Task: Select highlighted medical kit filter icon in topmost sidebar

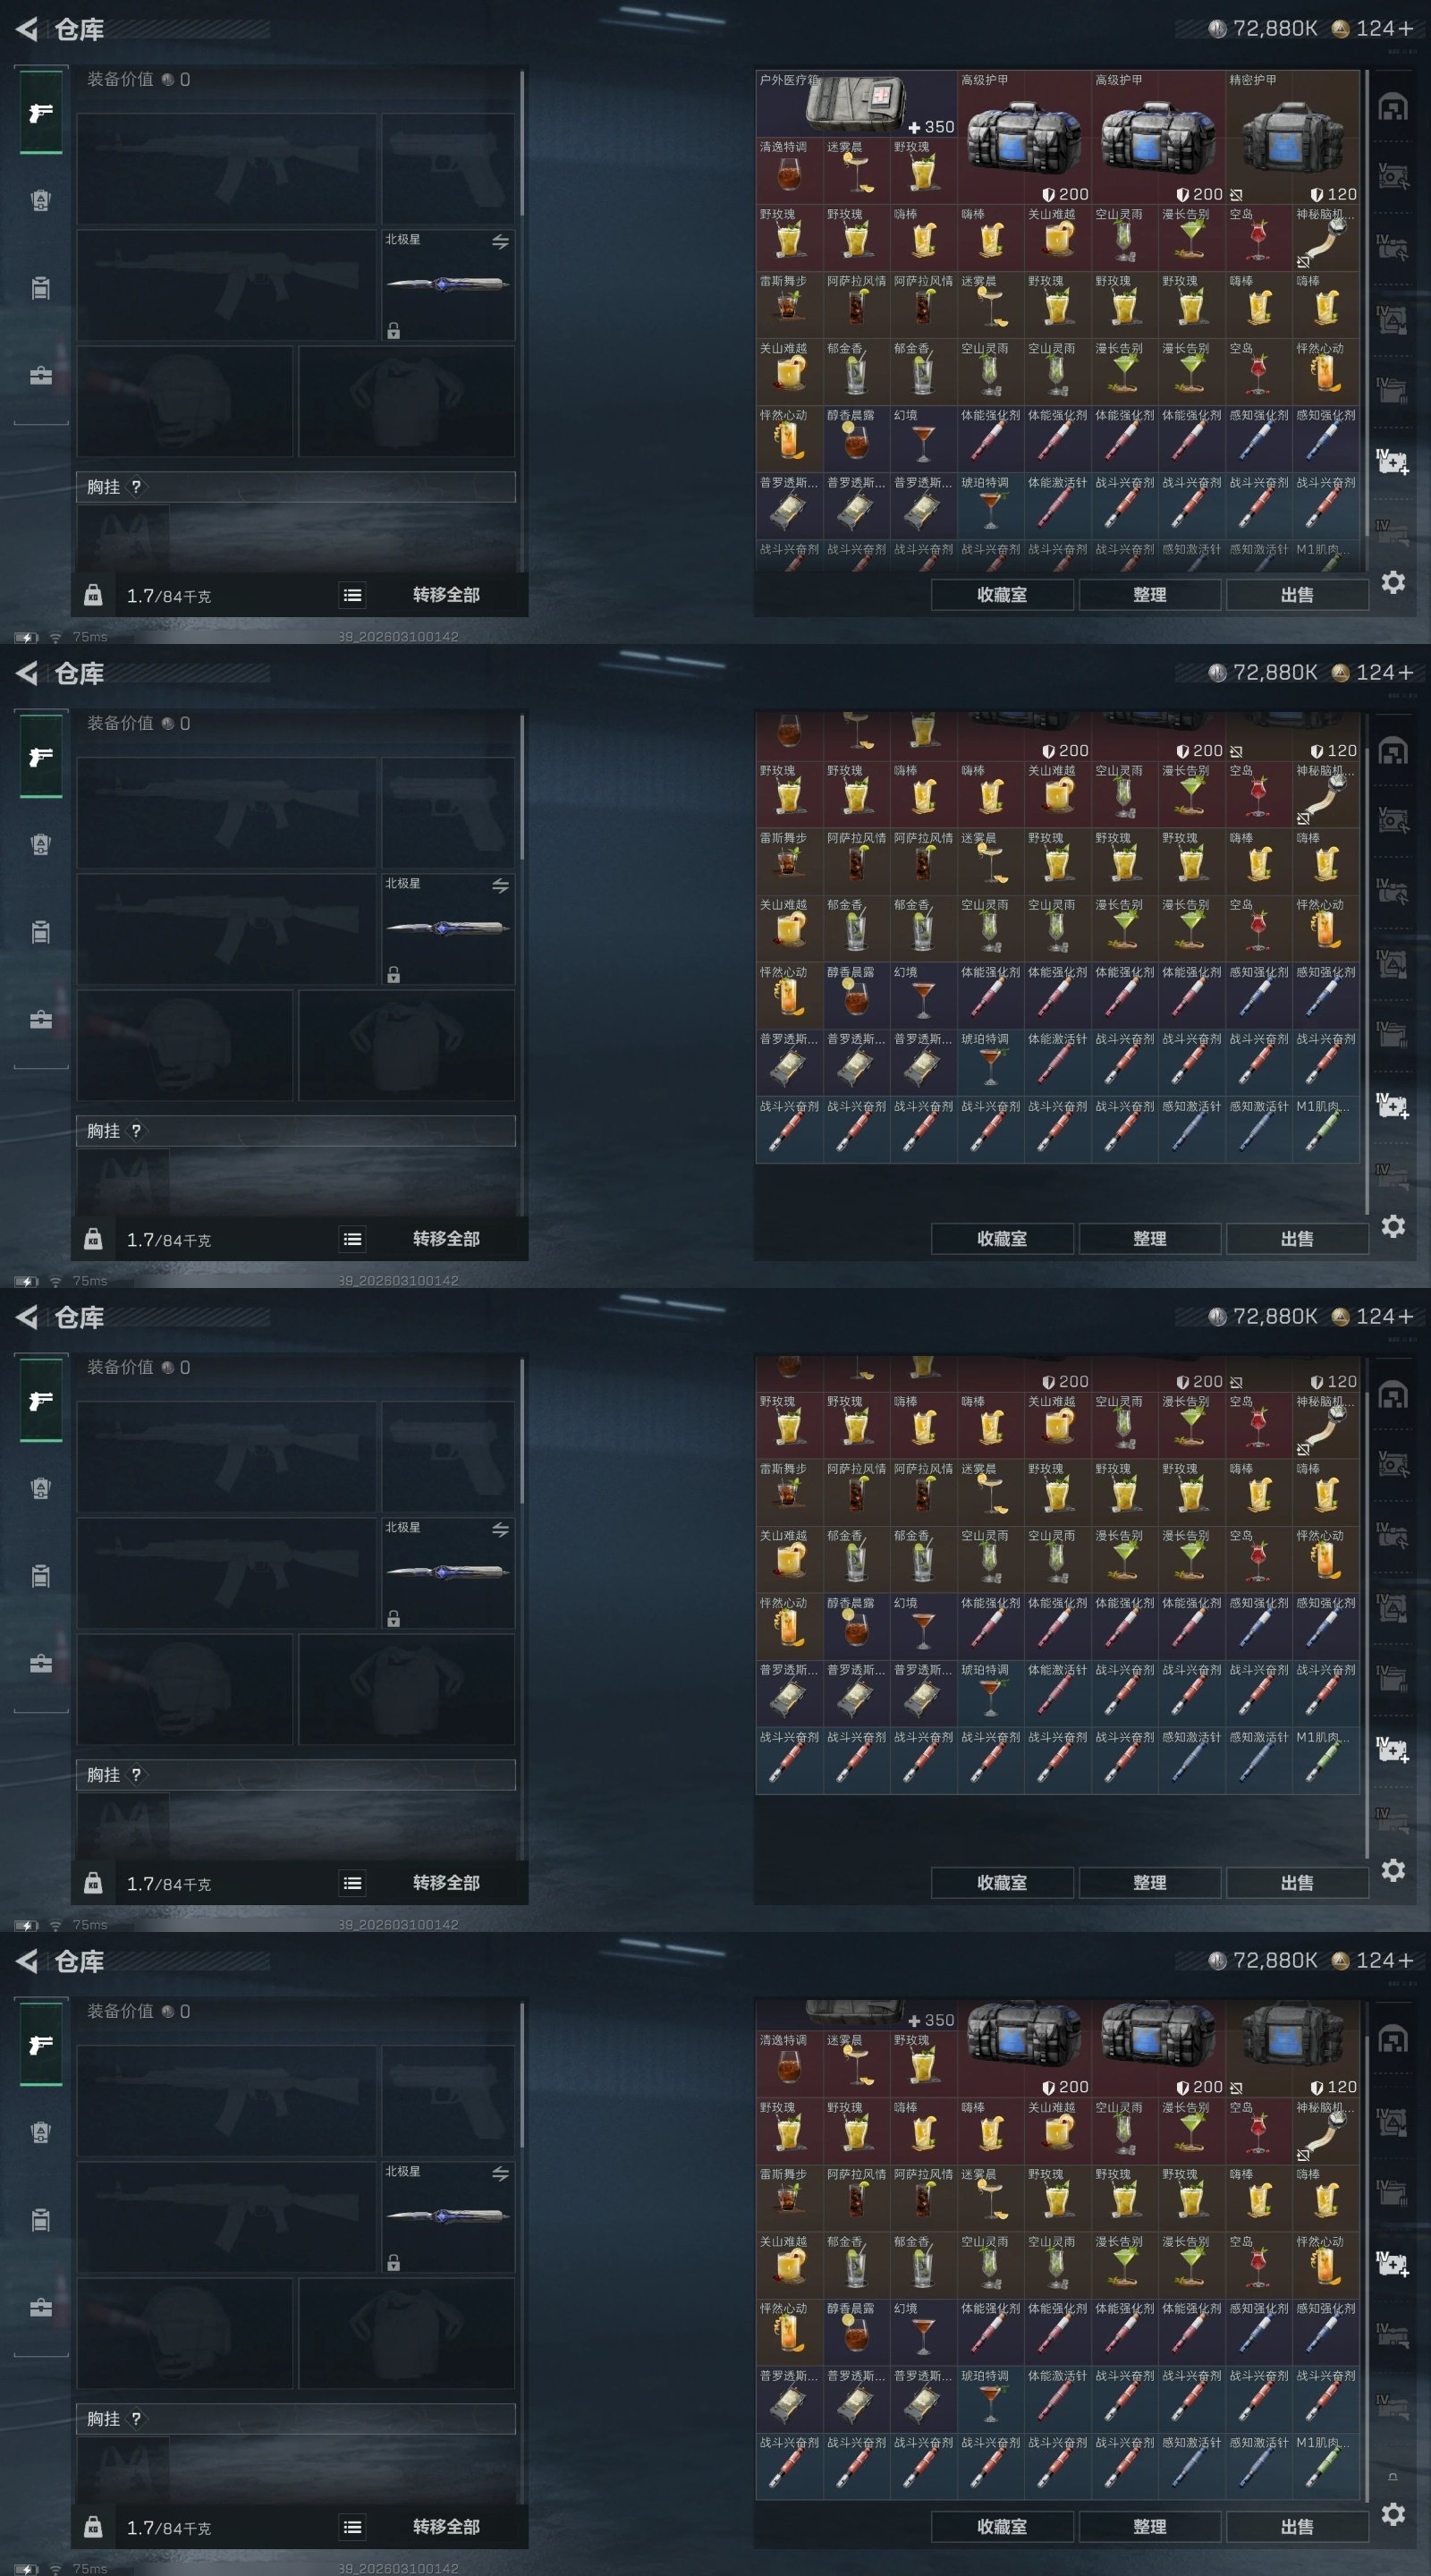Action: pyautogui.click(x=1393, y=462)
